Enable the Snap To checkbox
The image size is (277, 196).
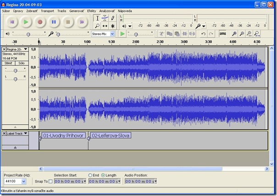[50, 181]
